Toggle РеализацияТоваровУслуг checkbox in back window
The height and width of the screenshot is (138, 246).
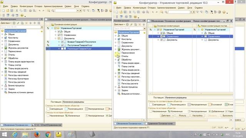[x=62, y=49]
